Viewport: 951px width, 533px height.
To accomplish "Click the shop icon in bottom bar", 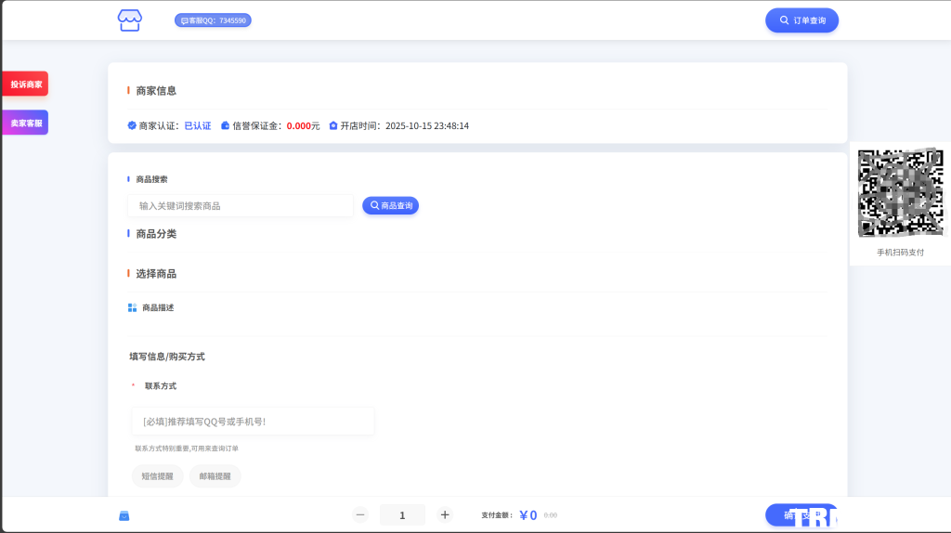I will coord(124,515).
